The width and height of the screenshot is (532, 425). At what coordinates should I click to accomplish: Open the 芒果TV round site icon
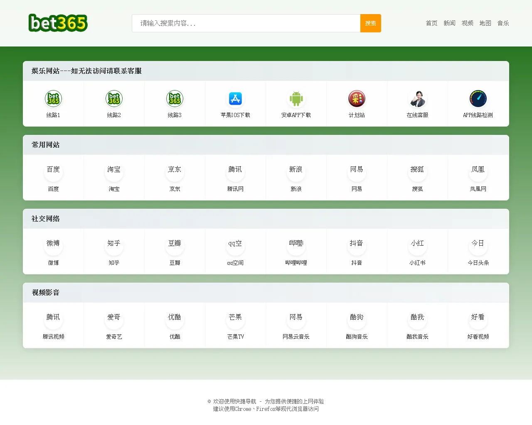(235, 320)
